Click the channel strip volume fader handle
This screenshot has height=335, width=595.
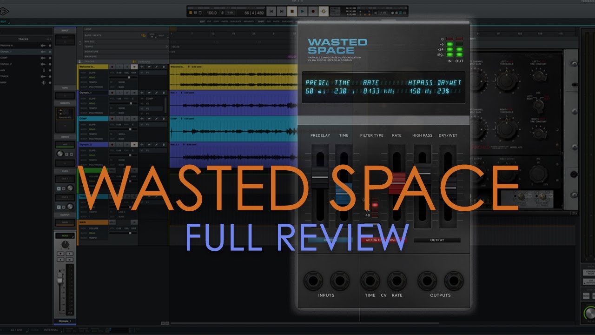(x=59, y=278)
